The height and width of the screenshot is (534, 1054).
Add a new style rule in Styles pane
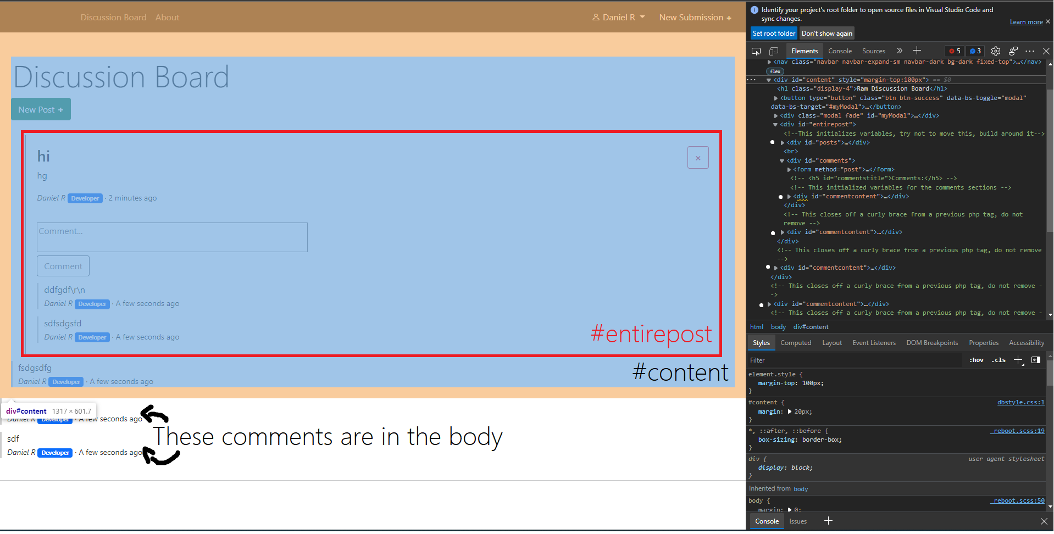[x=1018, y=360]
